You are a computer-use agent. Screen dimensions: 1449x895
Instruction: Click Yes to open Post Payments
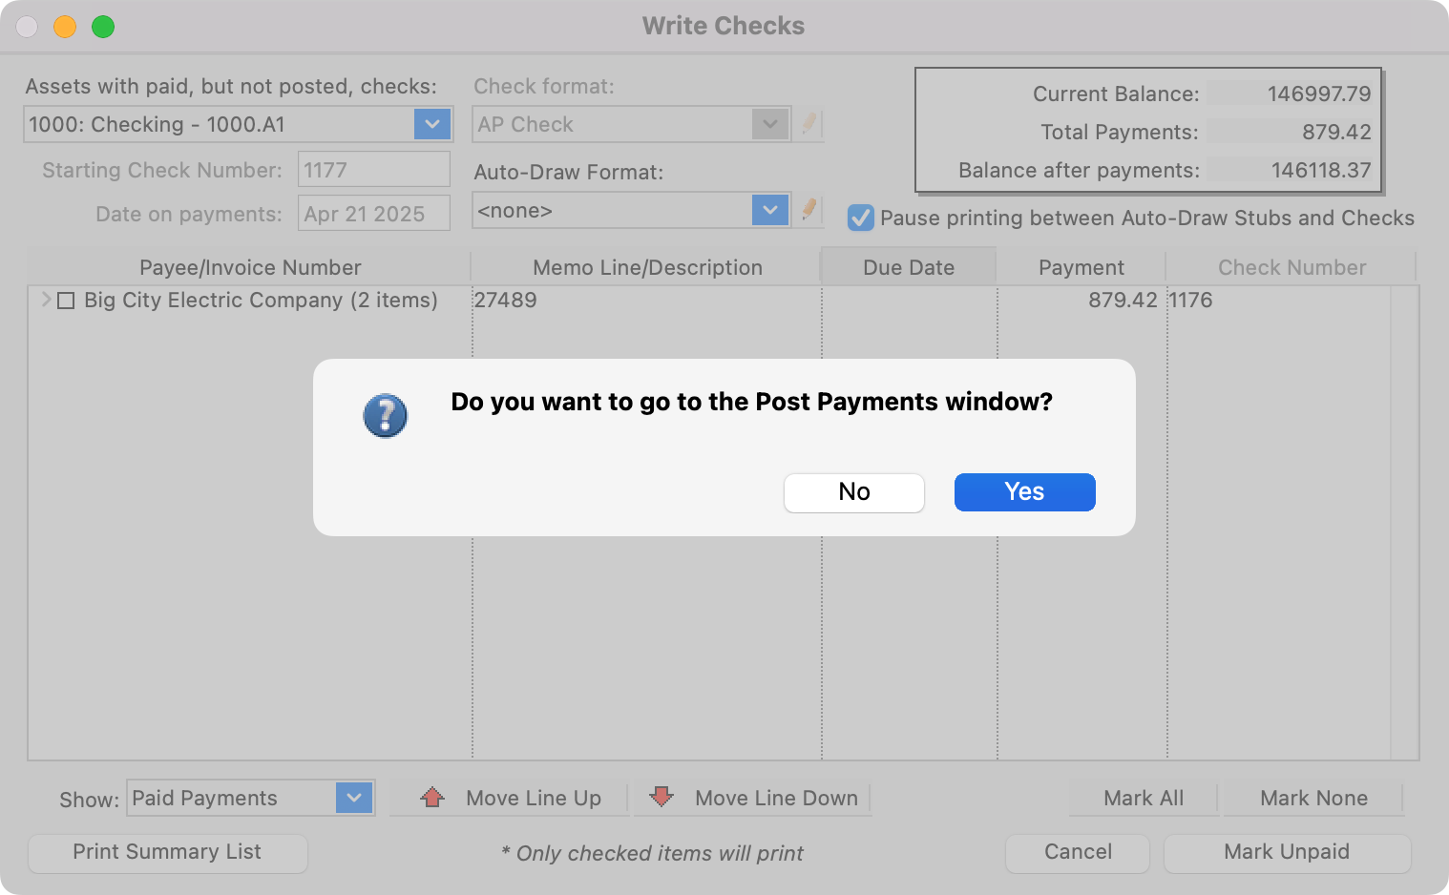(1024, 491)
